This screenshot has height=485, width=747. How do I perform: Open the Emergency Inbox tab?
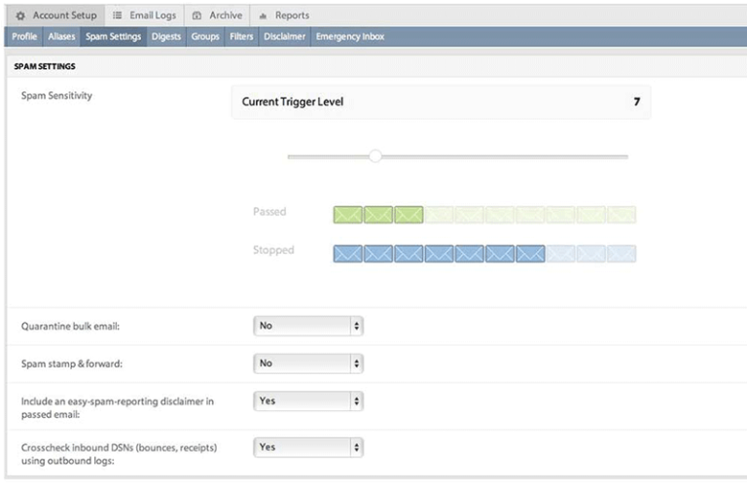click(x=350, y=37)
